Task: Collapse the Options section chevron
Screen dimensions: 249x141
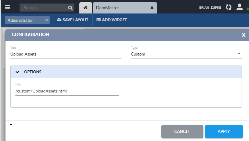Action: coord(18,72)
